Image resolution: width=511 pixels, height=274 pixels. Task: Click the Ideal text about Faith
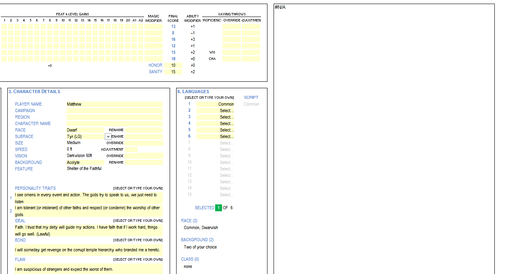click(x=88, y=230)
